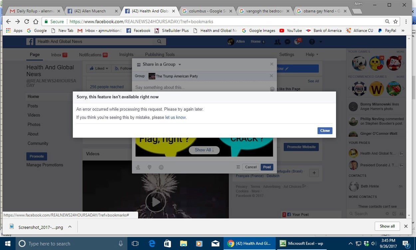Add a language with the plus button
The width and height of the screenshot is (416, 250).
point(314,173)
